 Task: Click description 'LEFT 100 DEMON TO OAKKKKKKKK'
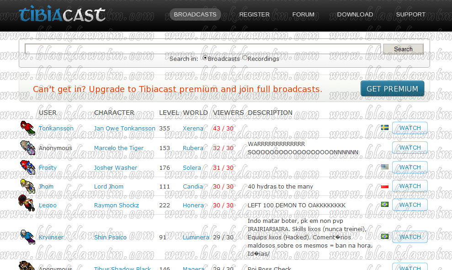(297, 205)
